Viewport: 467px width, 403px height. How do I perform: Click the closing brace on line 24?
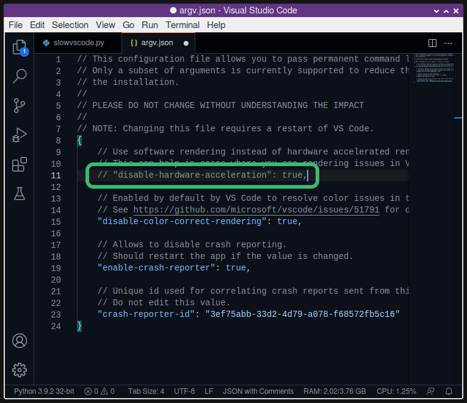click(79, 326)
